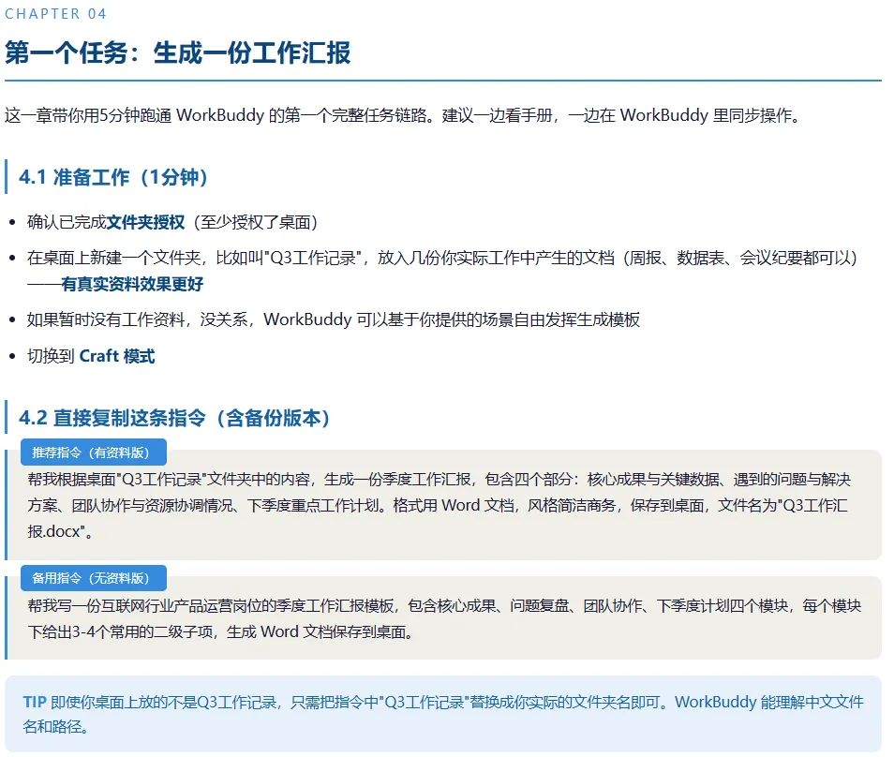Click section heading 4.2 直接复制这条指令
The image size is (894, 757).
(174, 417)
